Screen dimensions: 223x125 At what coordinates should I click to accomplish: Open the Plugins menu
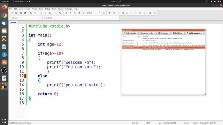[x=61, y=9]
